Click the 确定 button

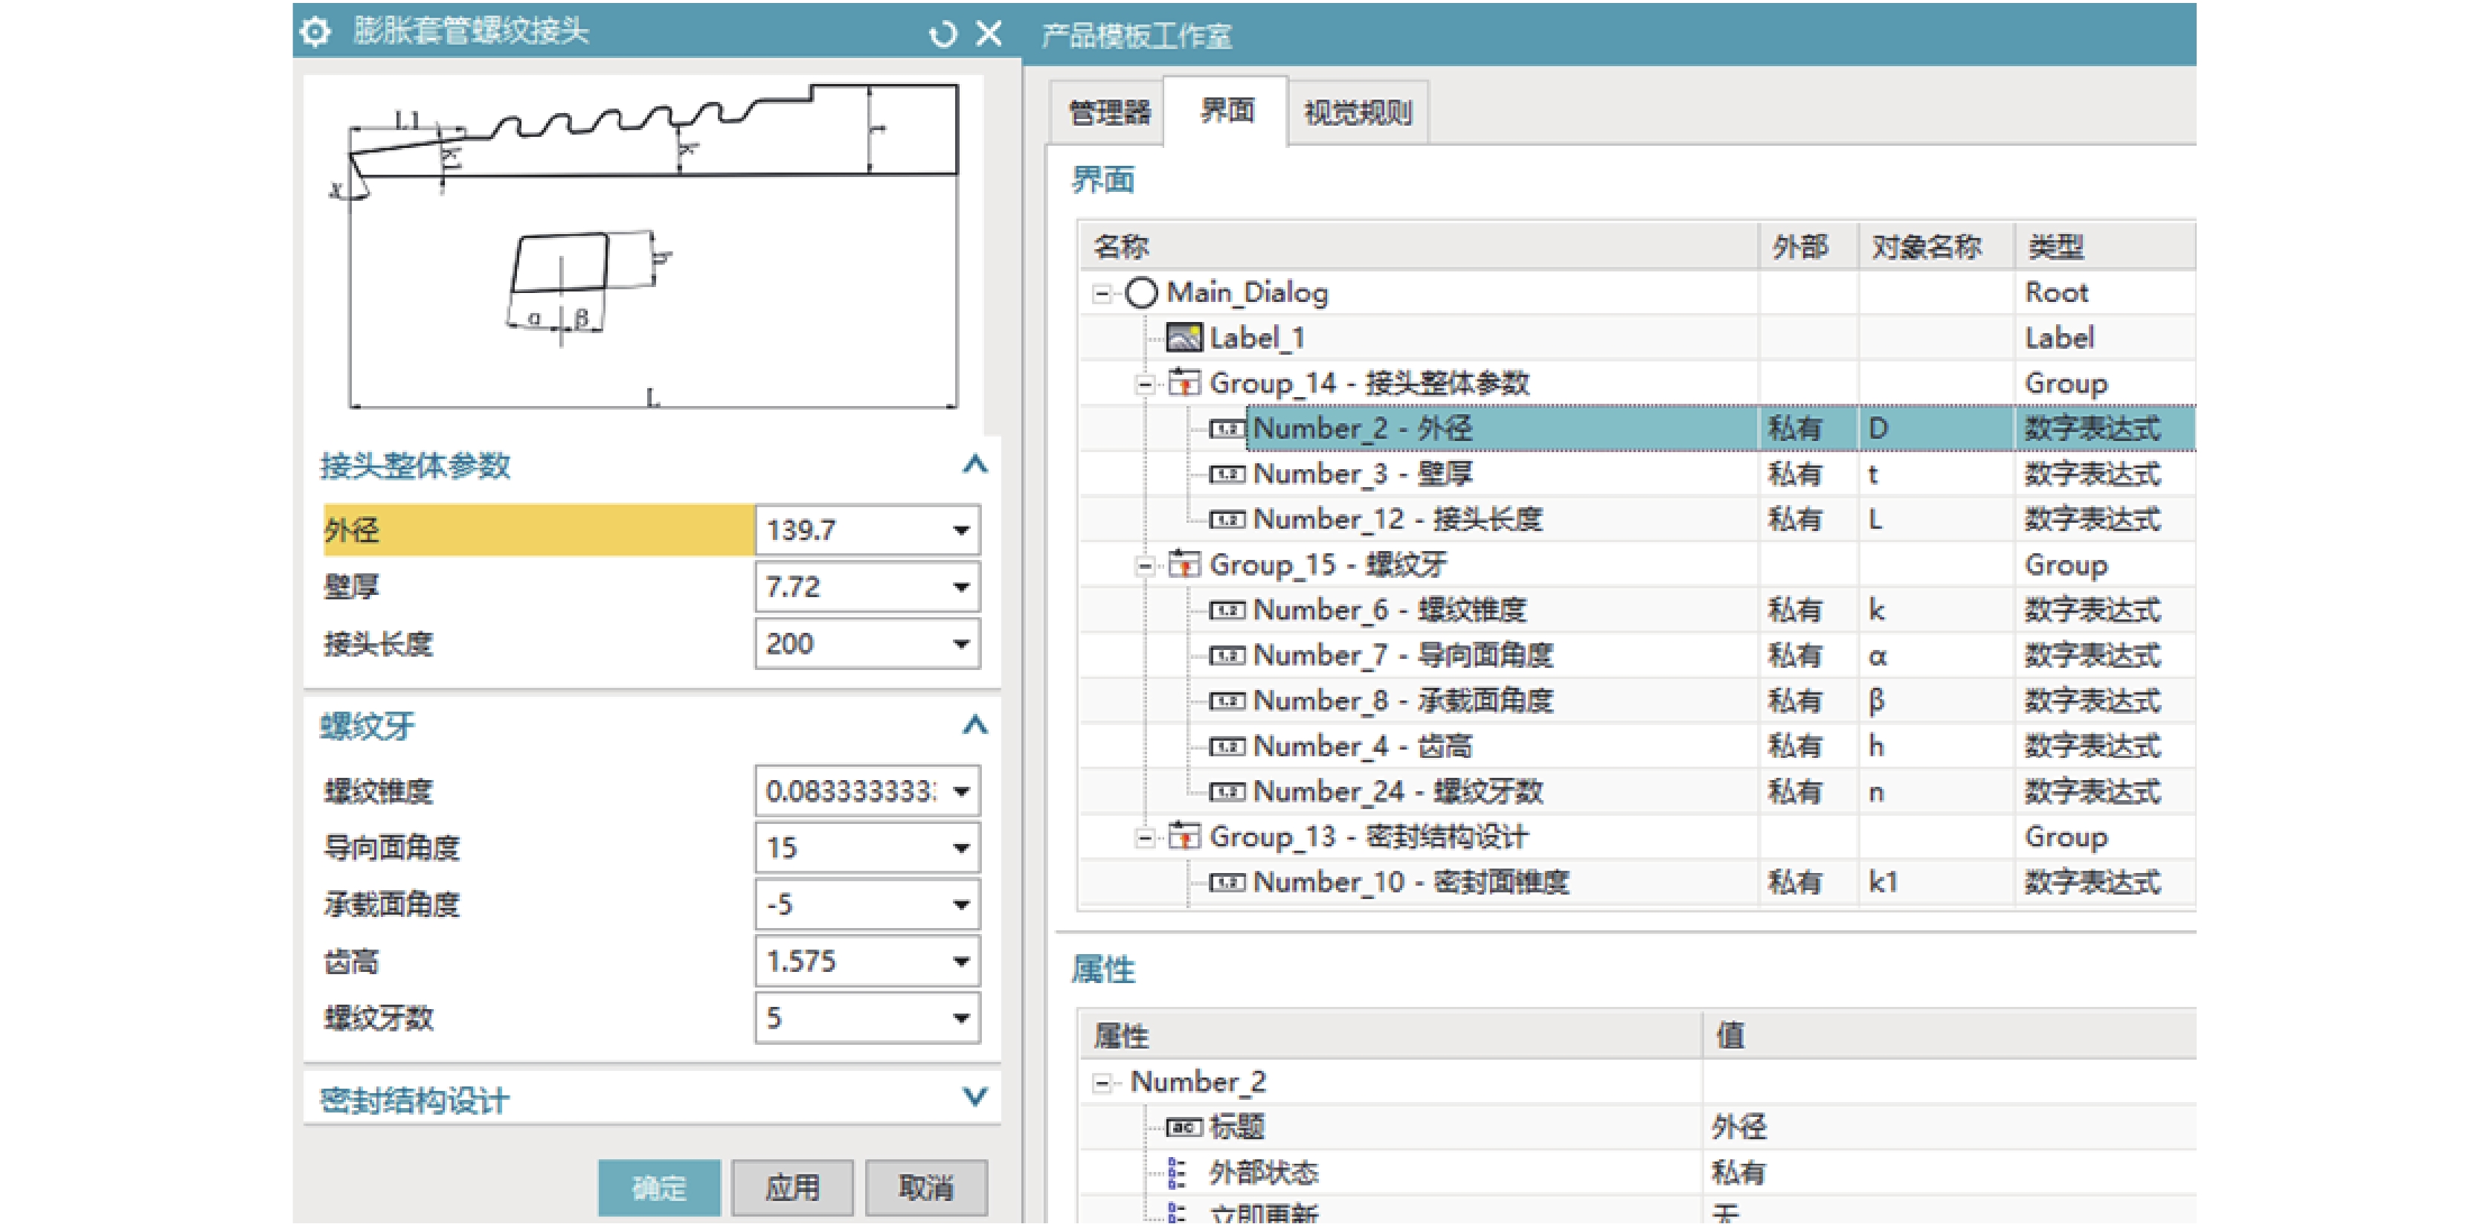click(659, 1188)
